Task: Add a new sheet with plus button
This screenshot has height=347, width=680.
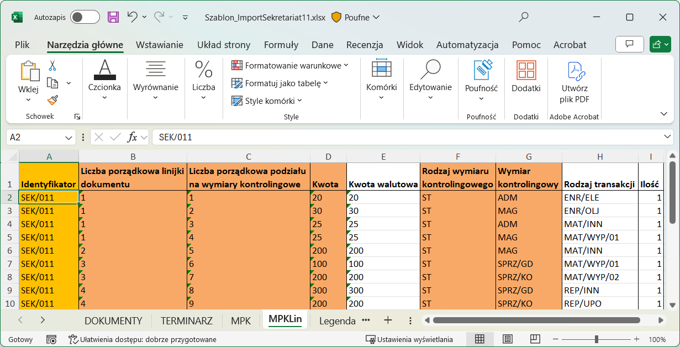Action: (x=388, y=320)
